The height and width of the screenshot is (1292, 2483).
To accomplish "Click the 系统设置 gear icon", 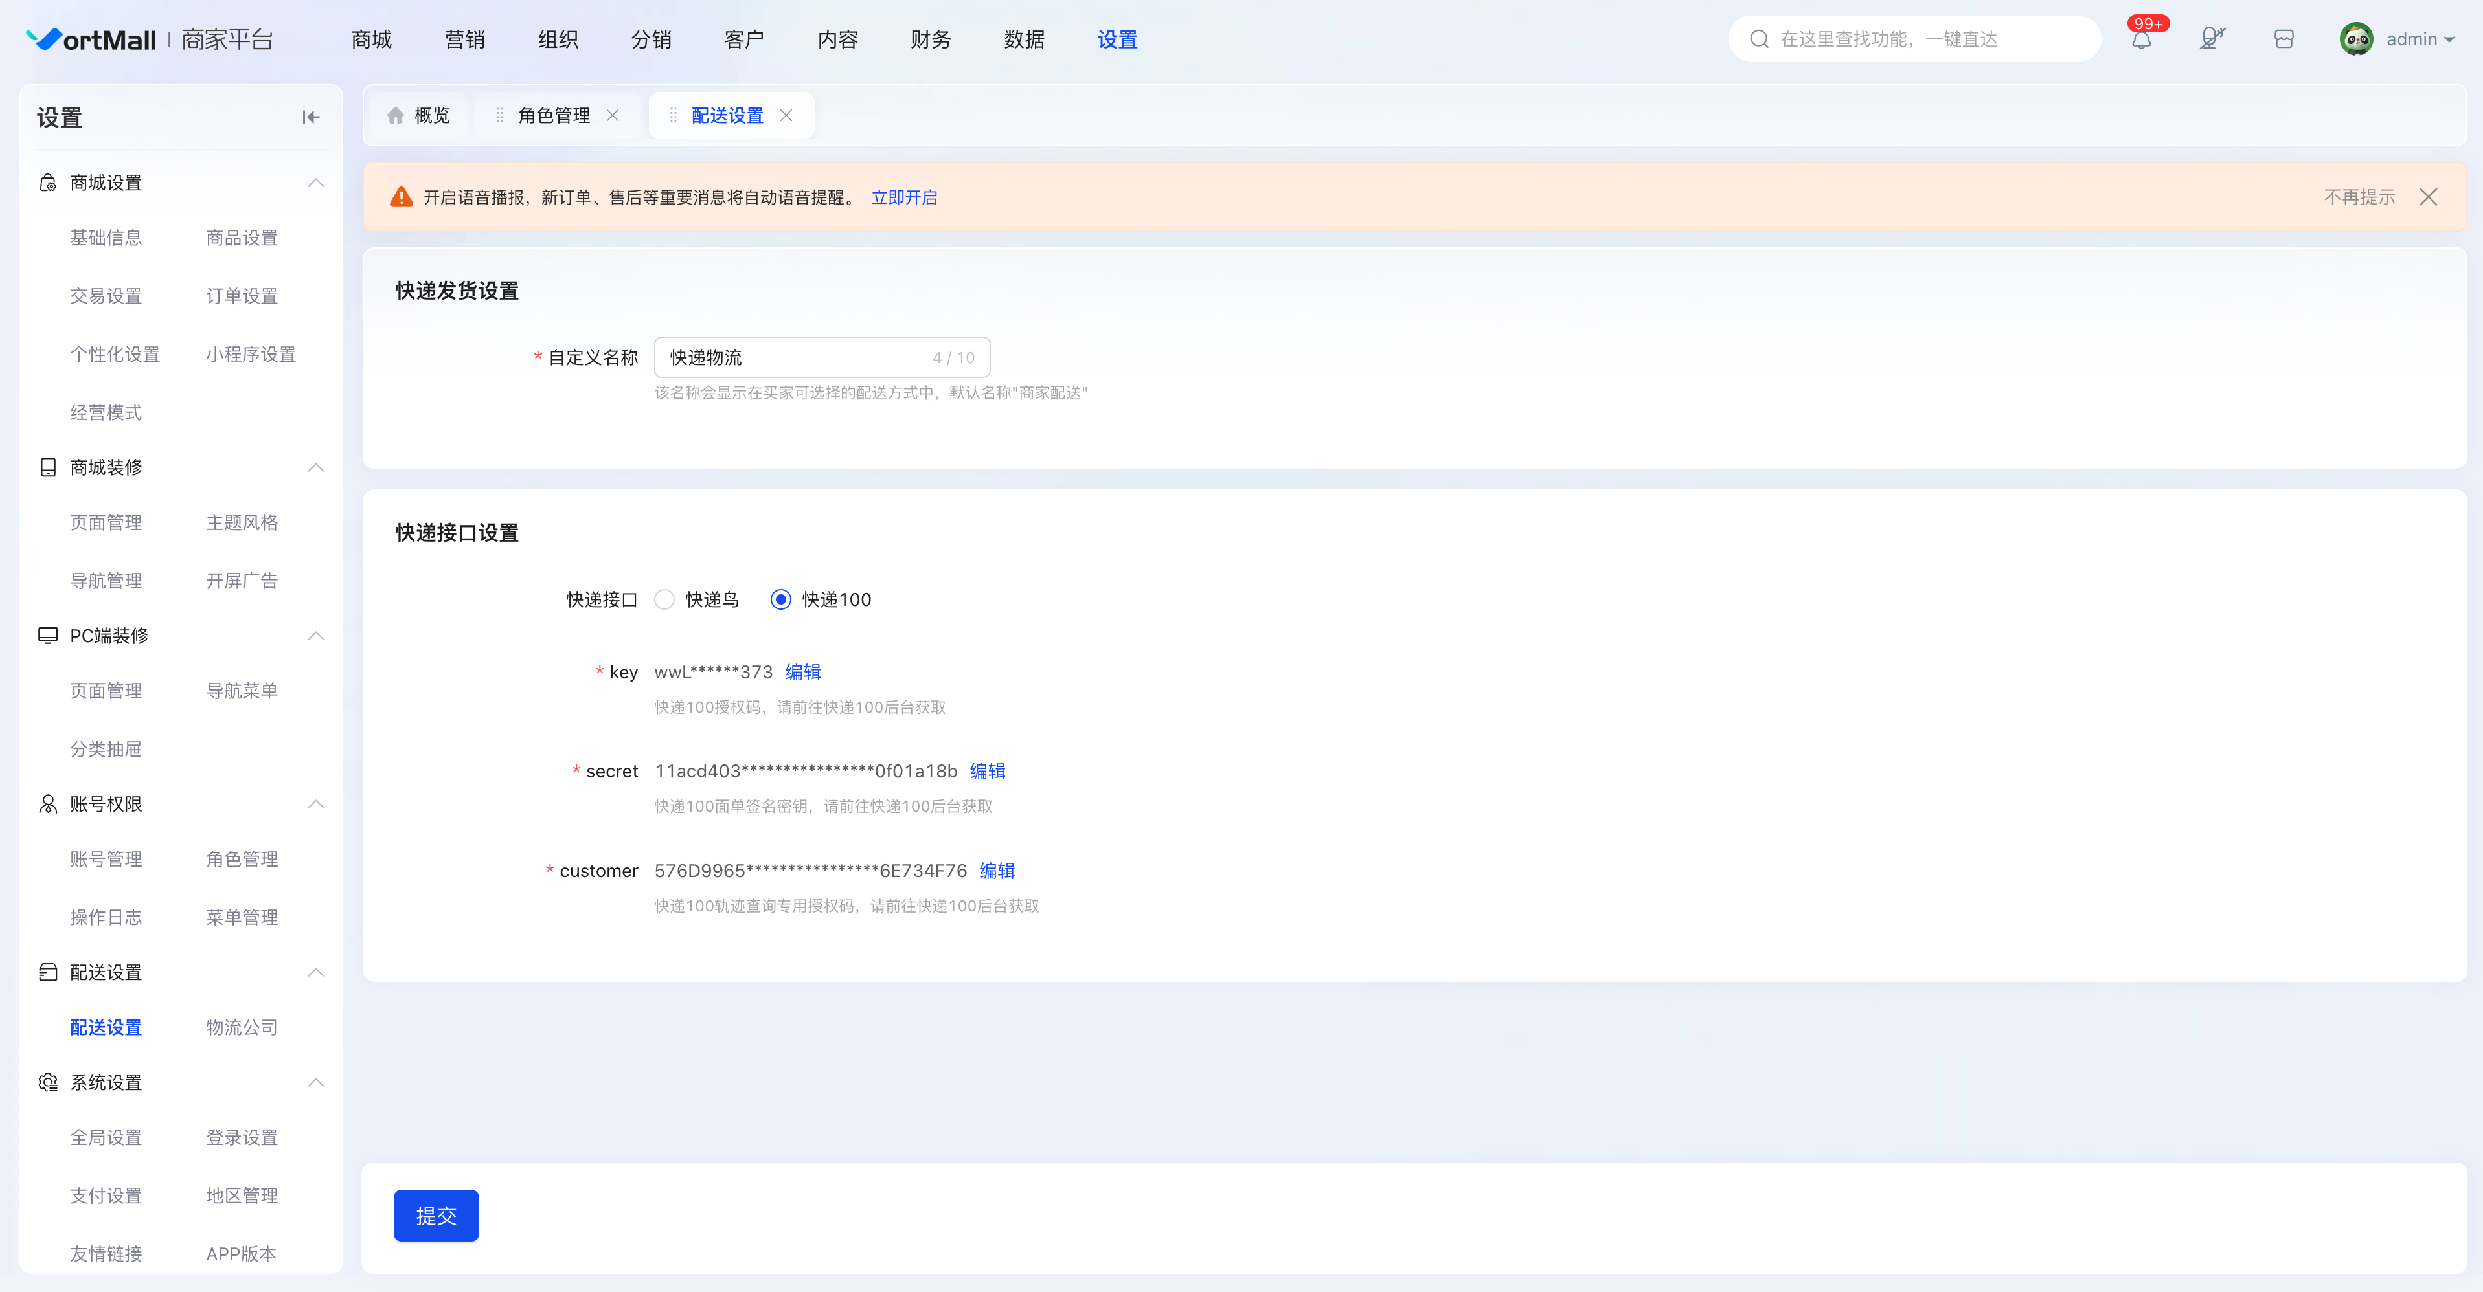I will [47, 1082].
